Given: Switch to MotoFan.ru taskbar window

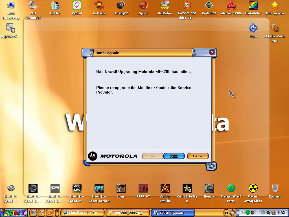Looking at the screenshot, I should pos(82,213).
